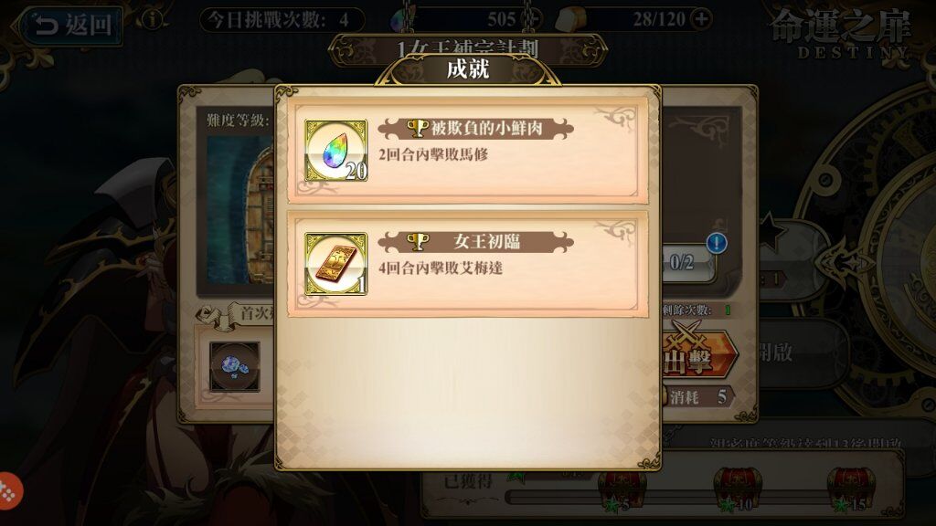This screenshot has width=936, height=526.
Task: Tap the rainbow gem reward icon
Action: pyautogui.click(x=336, y=151)
